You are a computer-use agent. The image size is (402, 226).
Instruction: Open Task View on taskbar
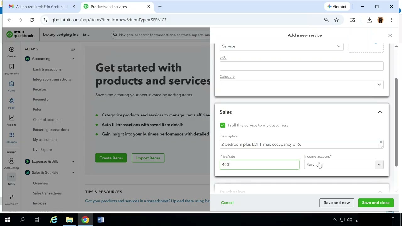(x=38, y=220)
